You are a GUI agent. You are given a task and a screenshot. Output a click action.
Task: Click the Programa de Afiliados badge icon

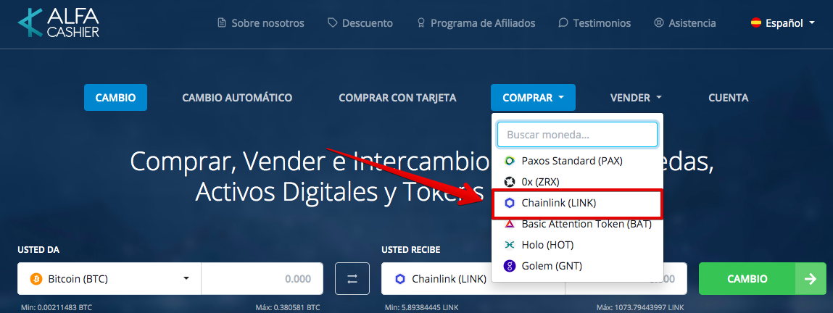pyautogui.click(x=421, y=22)
